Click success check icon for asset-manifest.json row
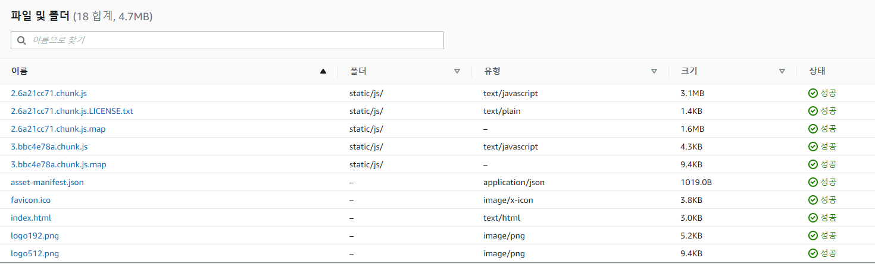 pyautogui.click(x=812, y=182)
